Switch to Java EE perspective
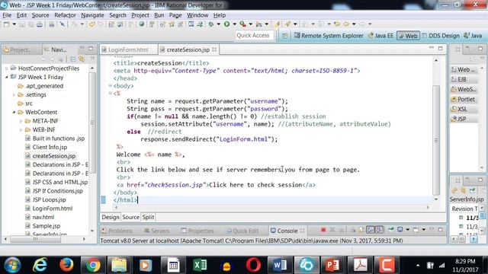Image resolution: width=488 pixels, height=274 pixels. (x=381, y=36)
